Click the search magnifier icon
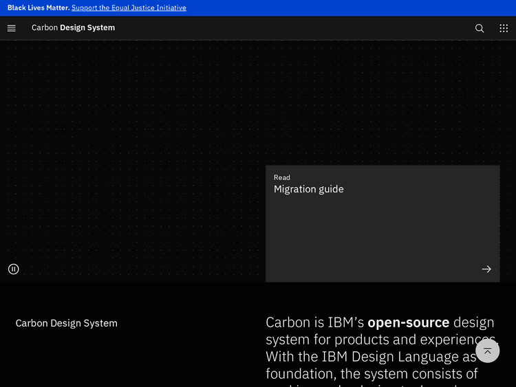 [480, 28]
